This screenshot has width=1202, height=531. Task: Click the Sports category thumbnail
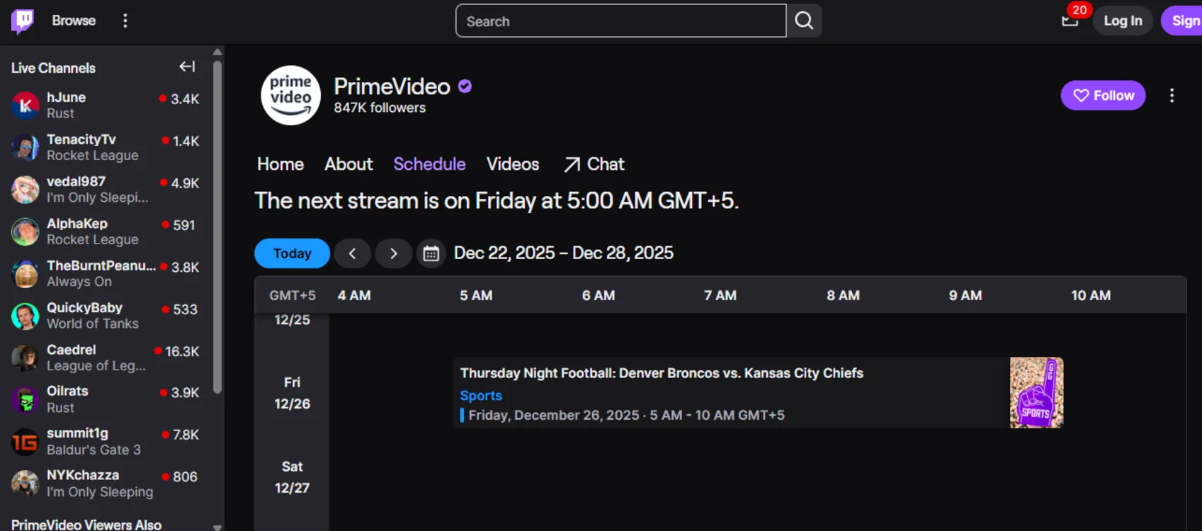[1036, 392]
